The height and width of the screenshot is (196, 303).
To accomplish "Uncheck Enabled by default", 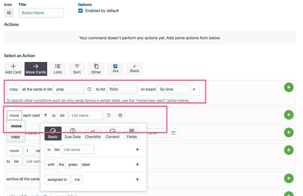I will click(x=80, y=11).
